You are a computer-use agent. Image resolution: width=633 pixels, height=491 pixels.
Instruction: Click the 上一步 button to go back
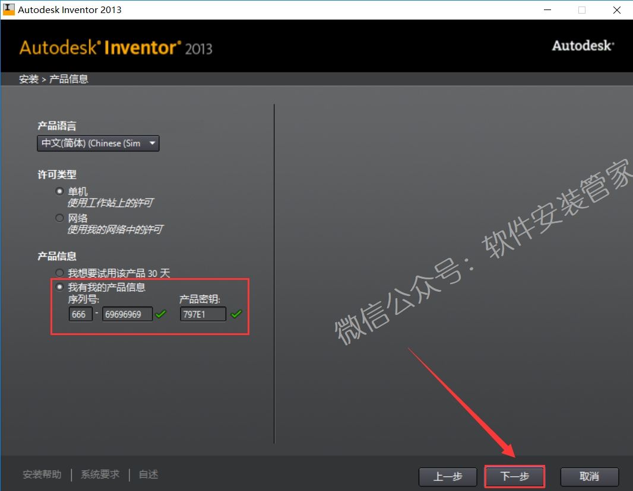pyautogui.click(x=448, y=477)
